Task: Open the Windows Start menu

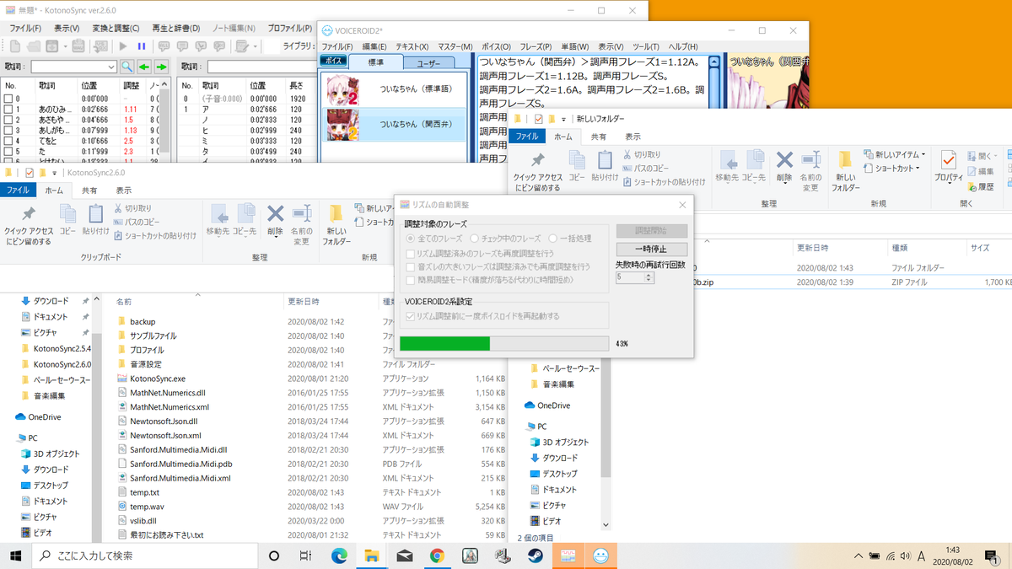Action: tap(16, 556)
